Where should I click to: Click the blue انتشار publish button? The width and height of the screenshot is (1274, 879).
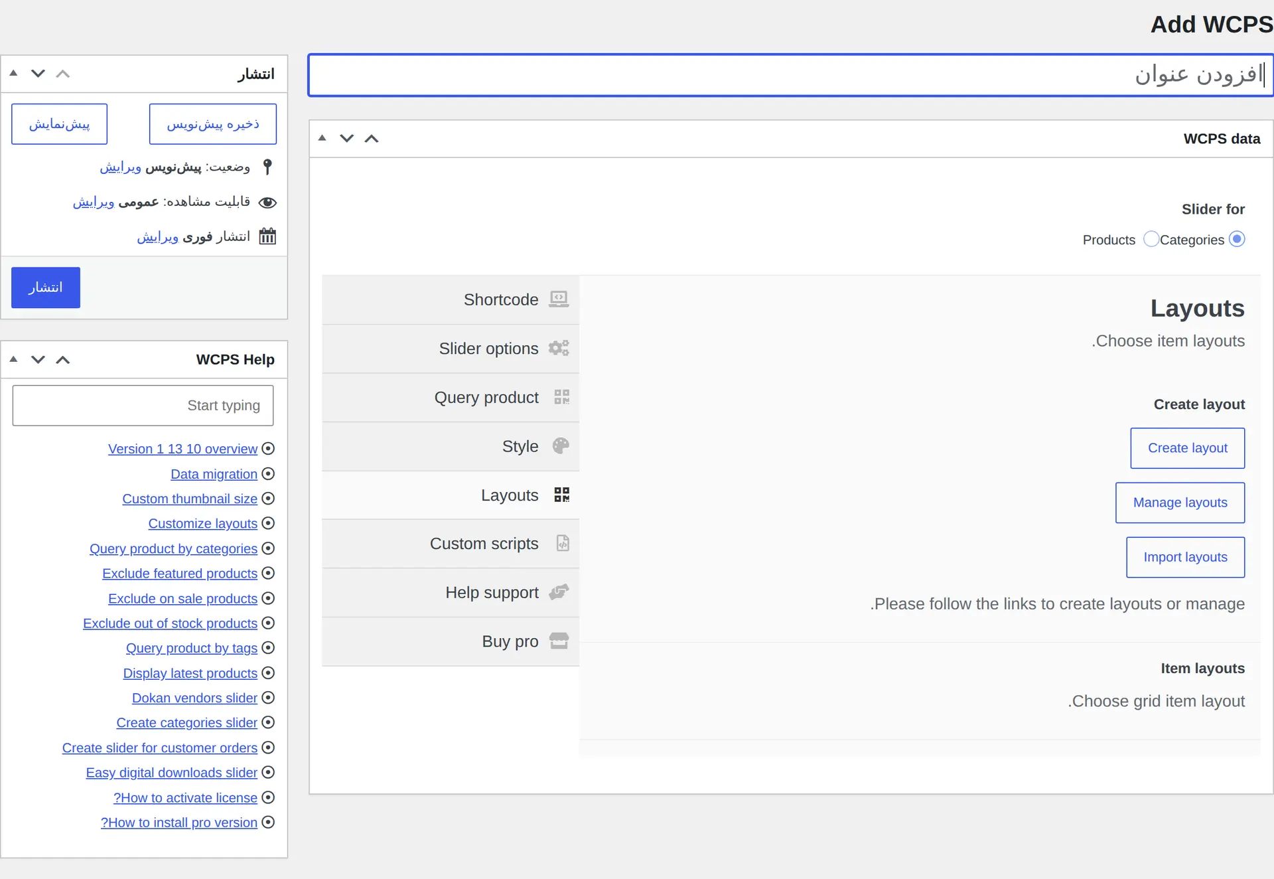pyautogui.click(x=46, y=287)
